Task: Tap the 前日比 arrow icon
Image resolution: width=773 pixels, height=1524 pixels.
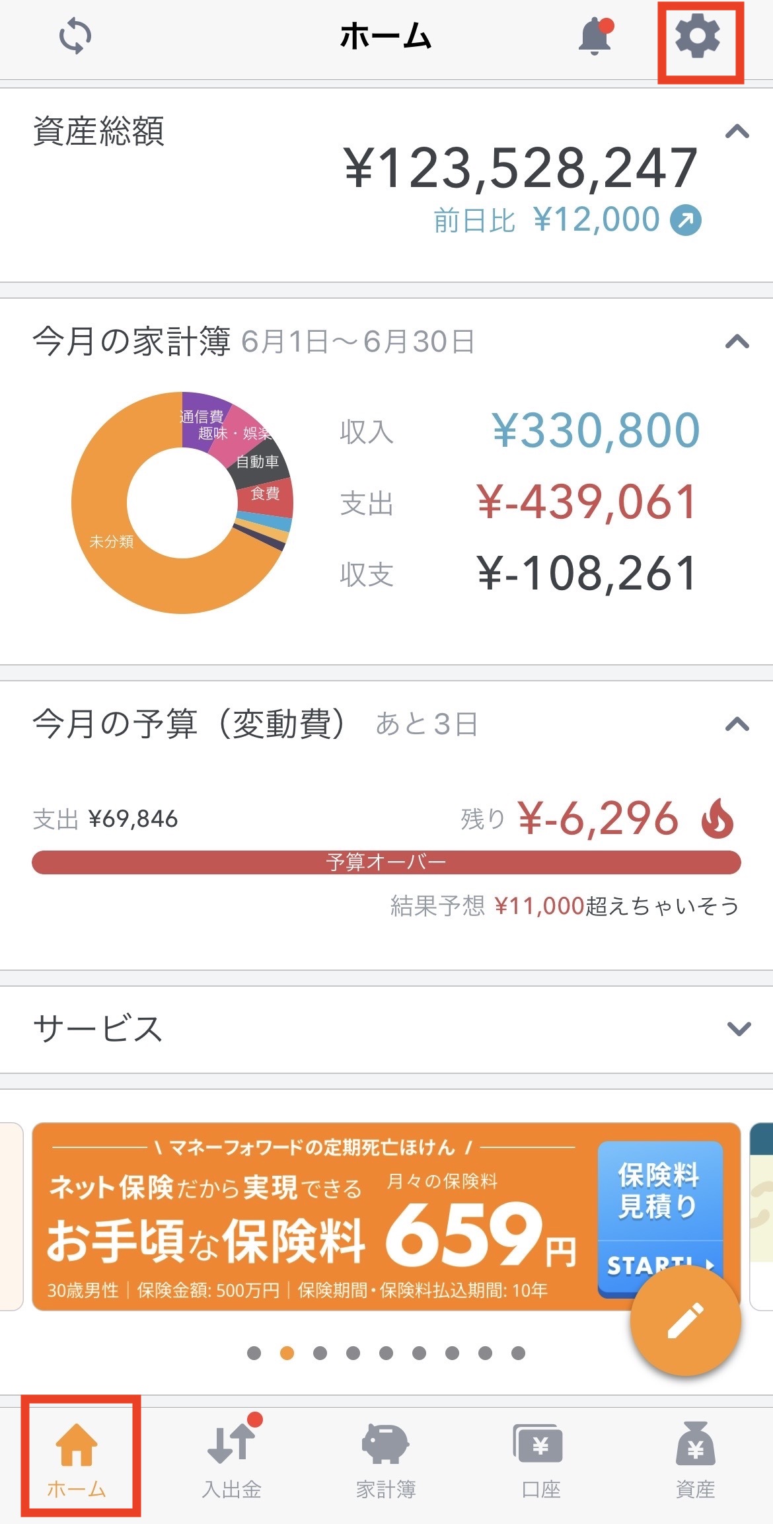Action: [x=686, y=220]
